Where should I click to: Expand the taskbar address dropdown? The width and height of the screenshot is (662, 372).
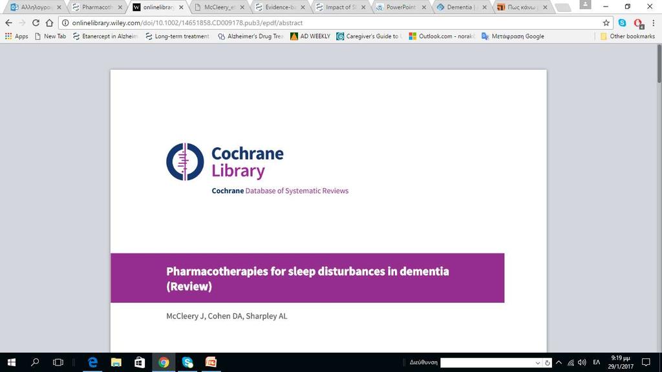click(537, 363)
